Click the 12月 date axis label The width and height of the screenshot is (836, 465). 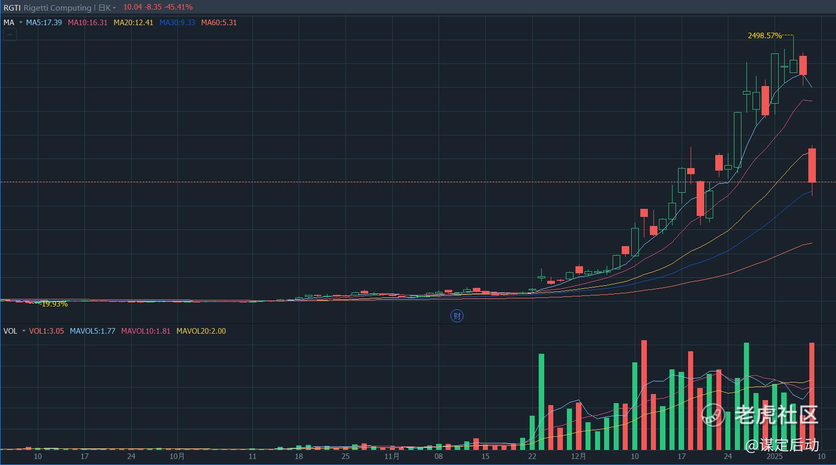(x=578, y=456)
